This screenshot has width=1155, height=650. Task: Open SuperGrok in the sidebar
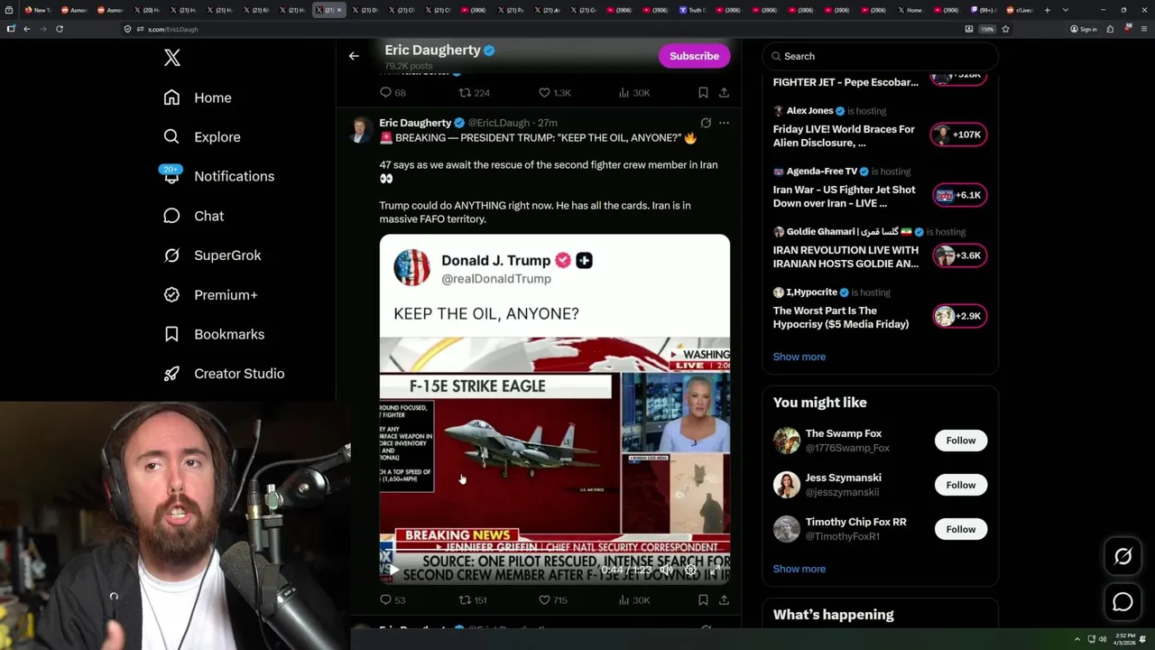click(x=212, y=255)
